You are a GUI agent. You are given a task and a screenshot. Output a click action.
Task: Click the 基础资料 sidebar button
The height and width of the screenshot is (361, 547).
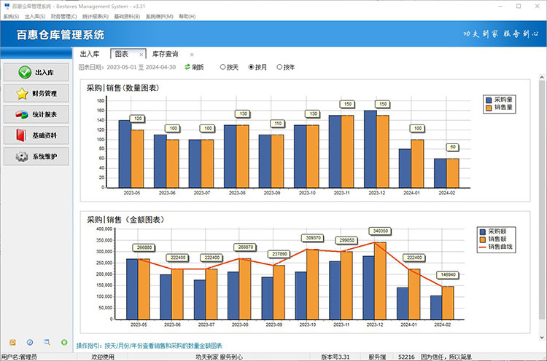point(36,135)
